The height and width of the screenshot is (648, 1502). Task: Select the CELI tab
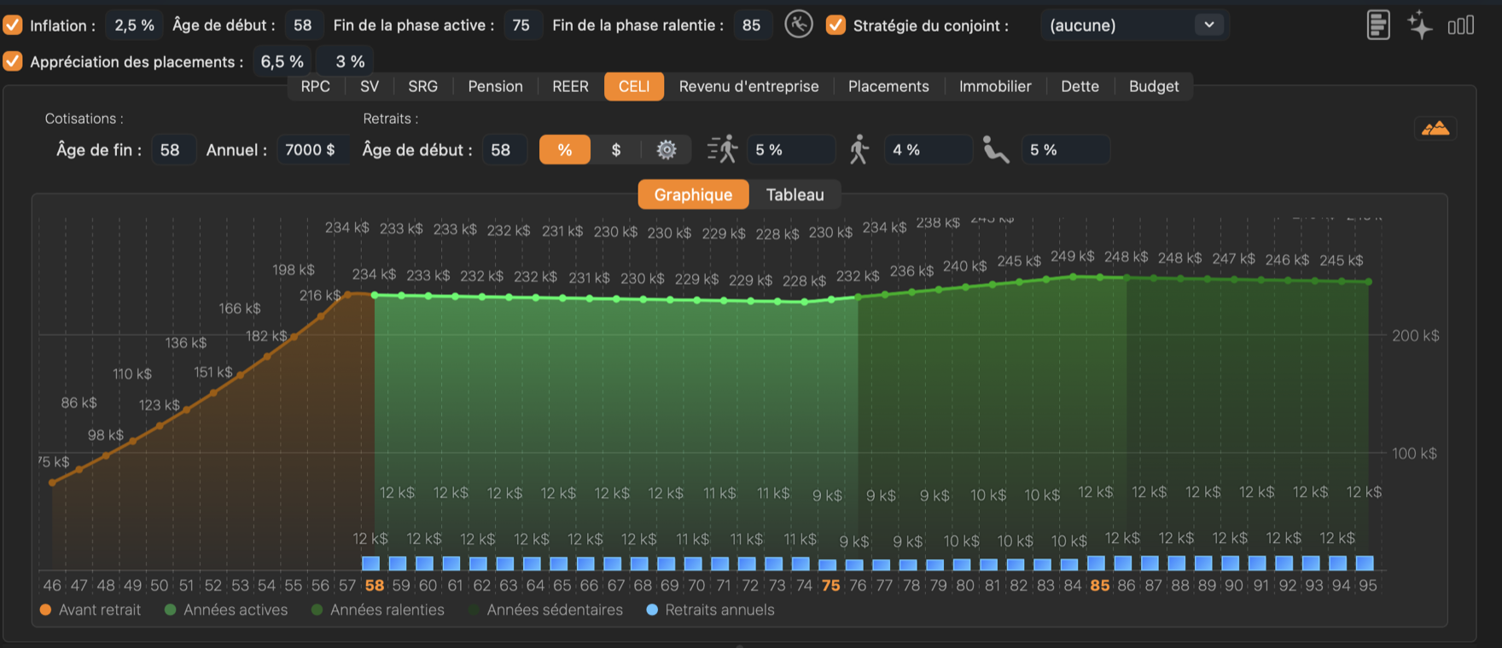click(x=634, y=86)
